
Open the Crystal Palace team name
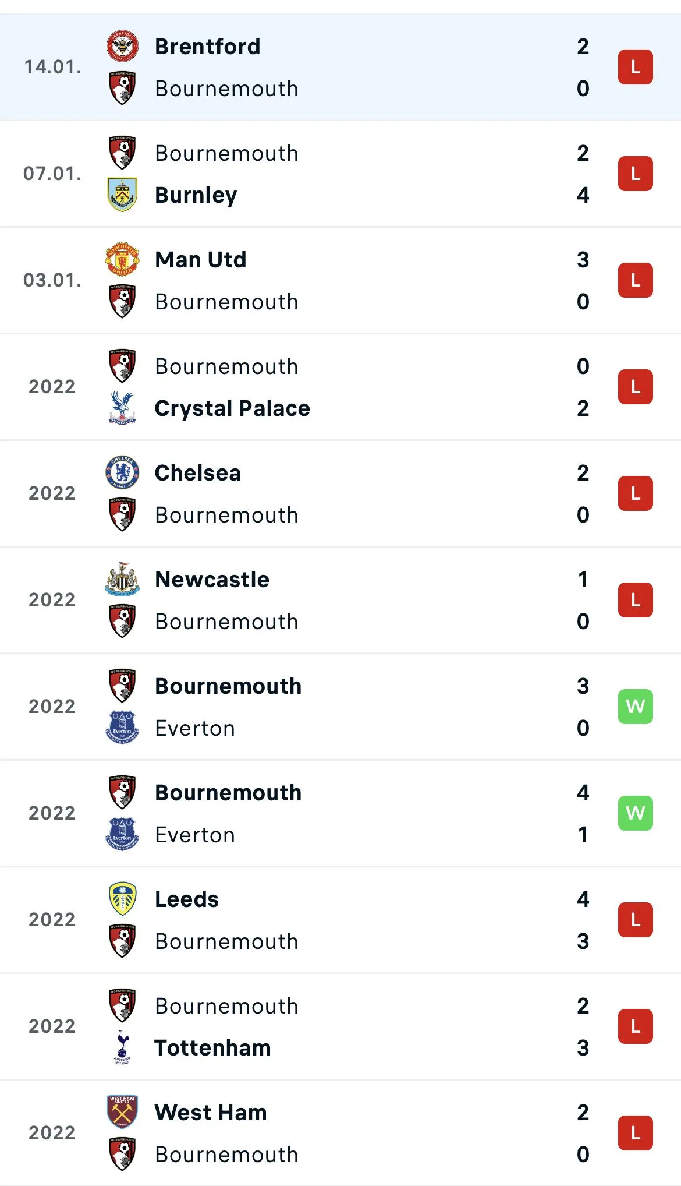(232, 408)
